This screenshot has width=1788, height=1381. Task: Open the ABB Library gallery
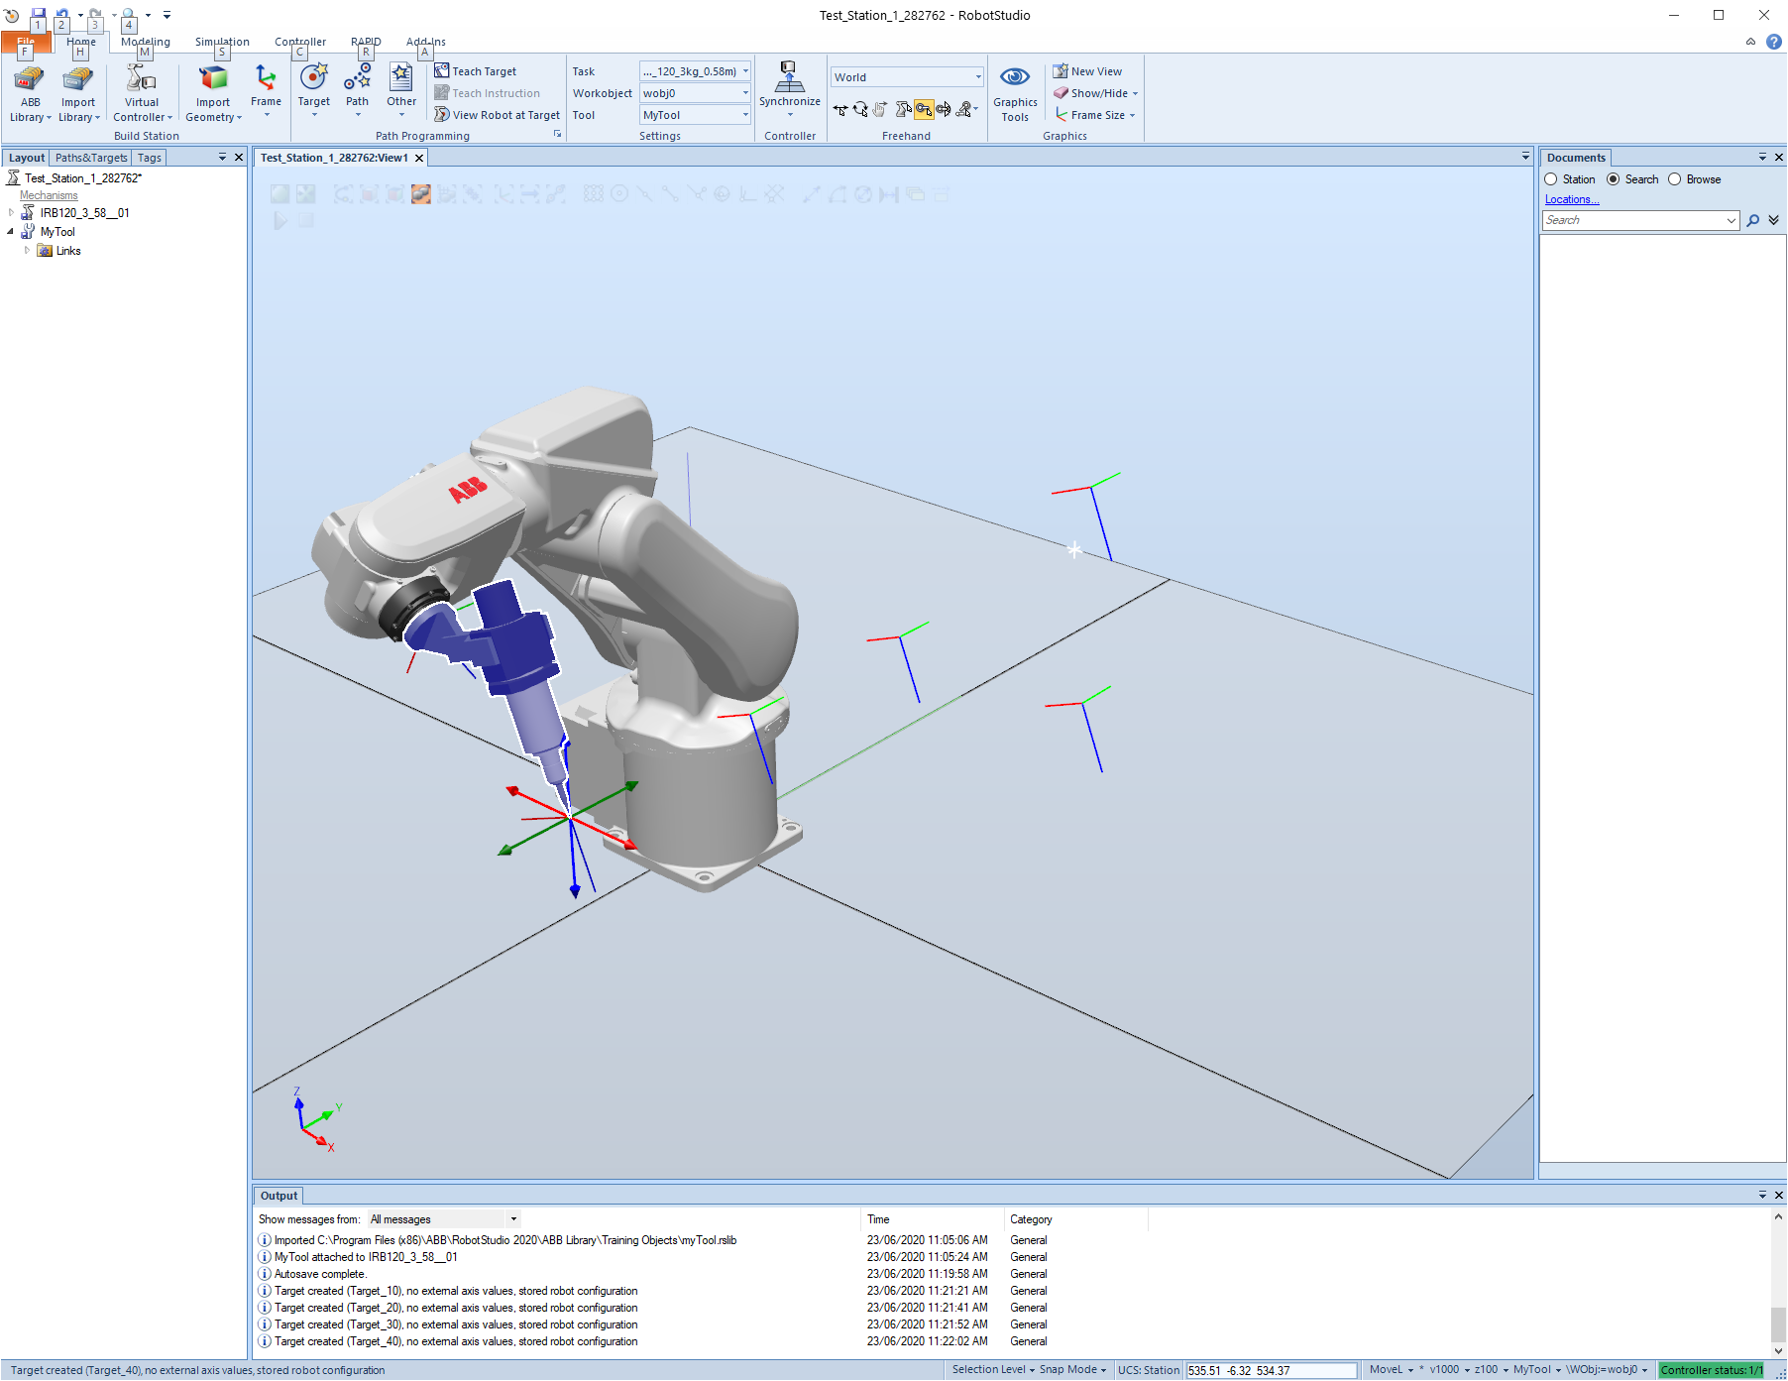(x=30, y=94)
